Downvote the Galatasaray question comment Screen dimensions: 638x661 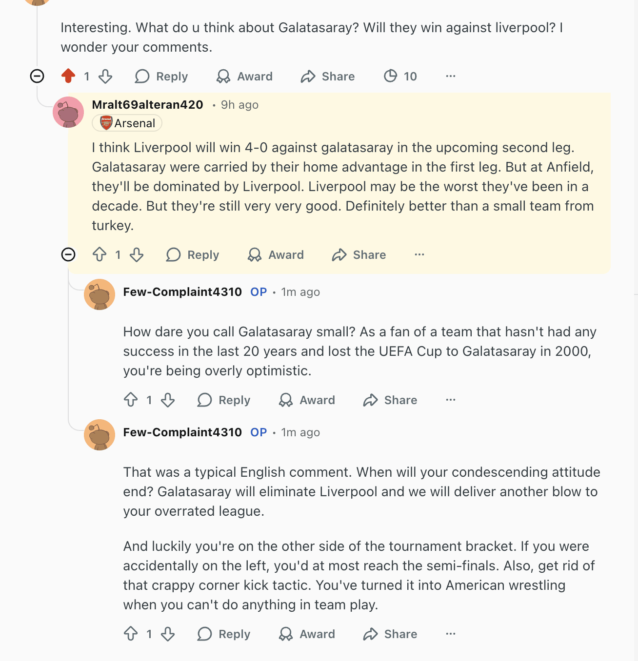[x=105, y=76]
